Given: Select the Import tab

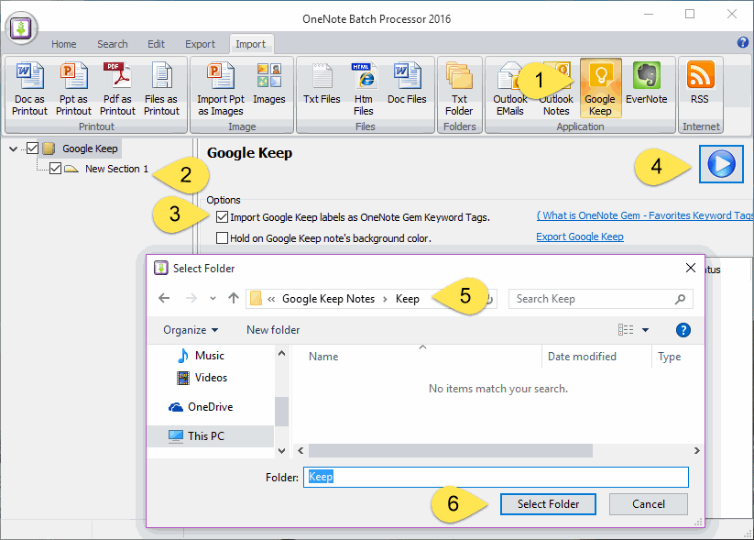Looking at the screenshot, I should tap(250, 44).
